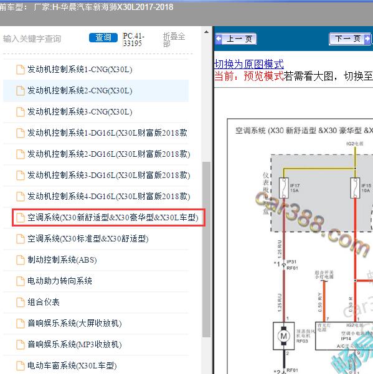373x374 pixels.
Task: Click the vertical scrollbar thumb of list
Action: pyautogui.click(x=206, y=250)
